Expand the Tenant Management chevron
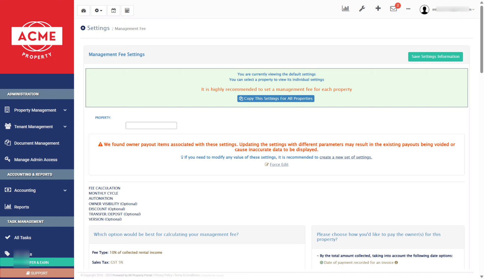This screenshot has height=279, width=484. 65,127
